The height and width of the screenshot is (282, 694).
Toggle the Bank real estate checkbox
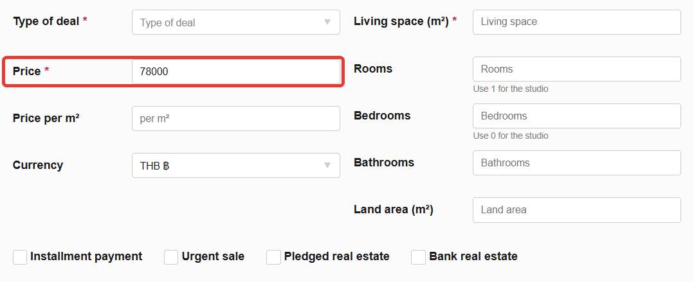pyautogui.click(x=419, y=257)
